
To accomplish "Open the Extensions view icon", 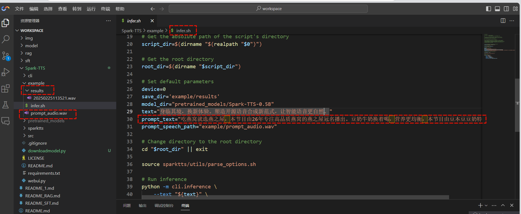I will point(5,88).
